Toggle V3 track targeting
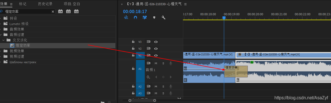 [140, 42]
